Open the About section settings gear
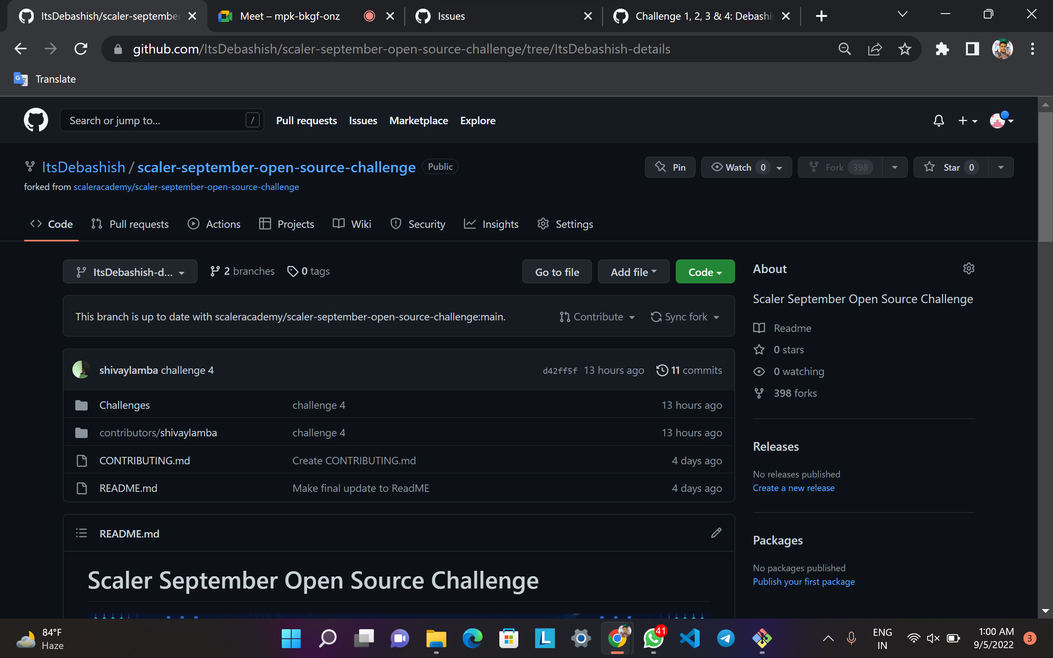This screenshot has width=1053, height=658. tap(969, 269)
